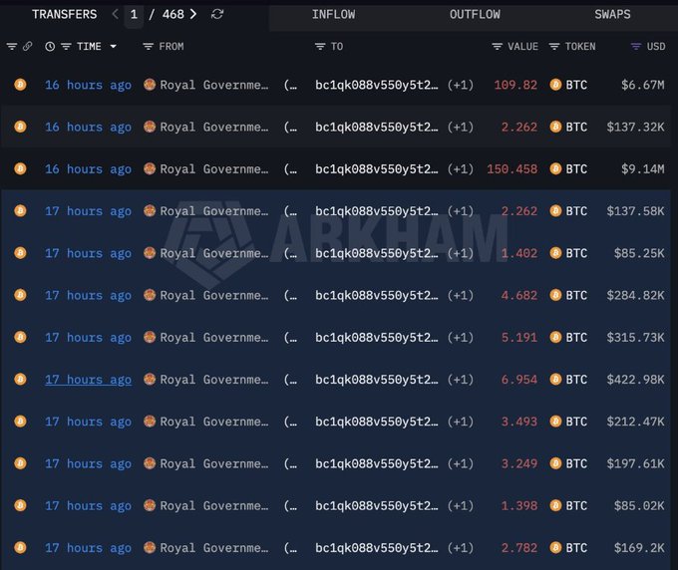Expand the (+1) recipients in the 2.782 BTC row
The width and height of the screenshot is (678, 570).
(461, 547)
